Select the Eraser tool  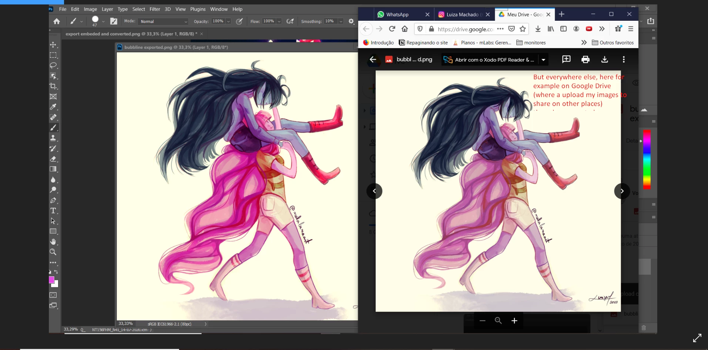pyautogui.click(x=53, y=159)
